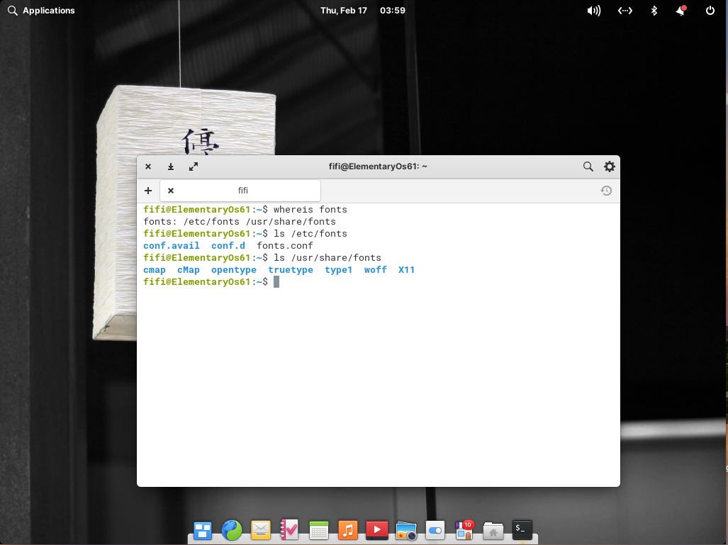The height and width of the screenshot is (545, 728).
Task: Open the web browser from dock
Action: [x=232, y=529]
